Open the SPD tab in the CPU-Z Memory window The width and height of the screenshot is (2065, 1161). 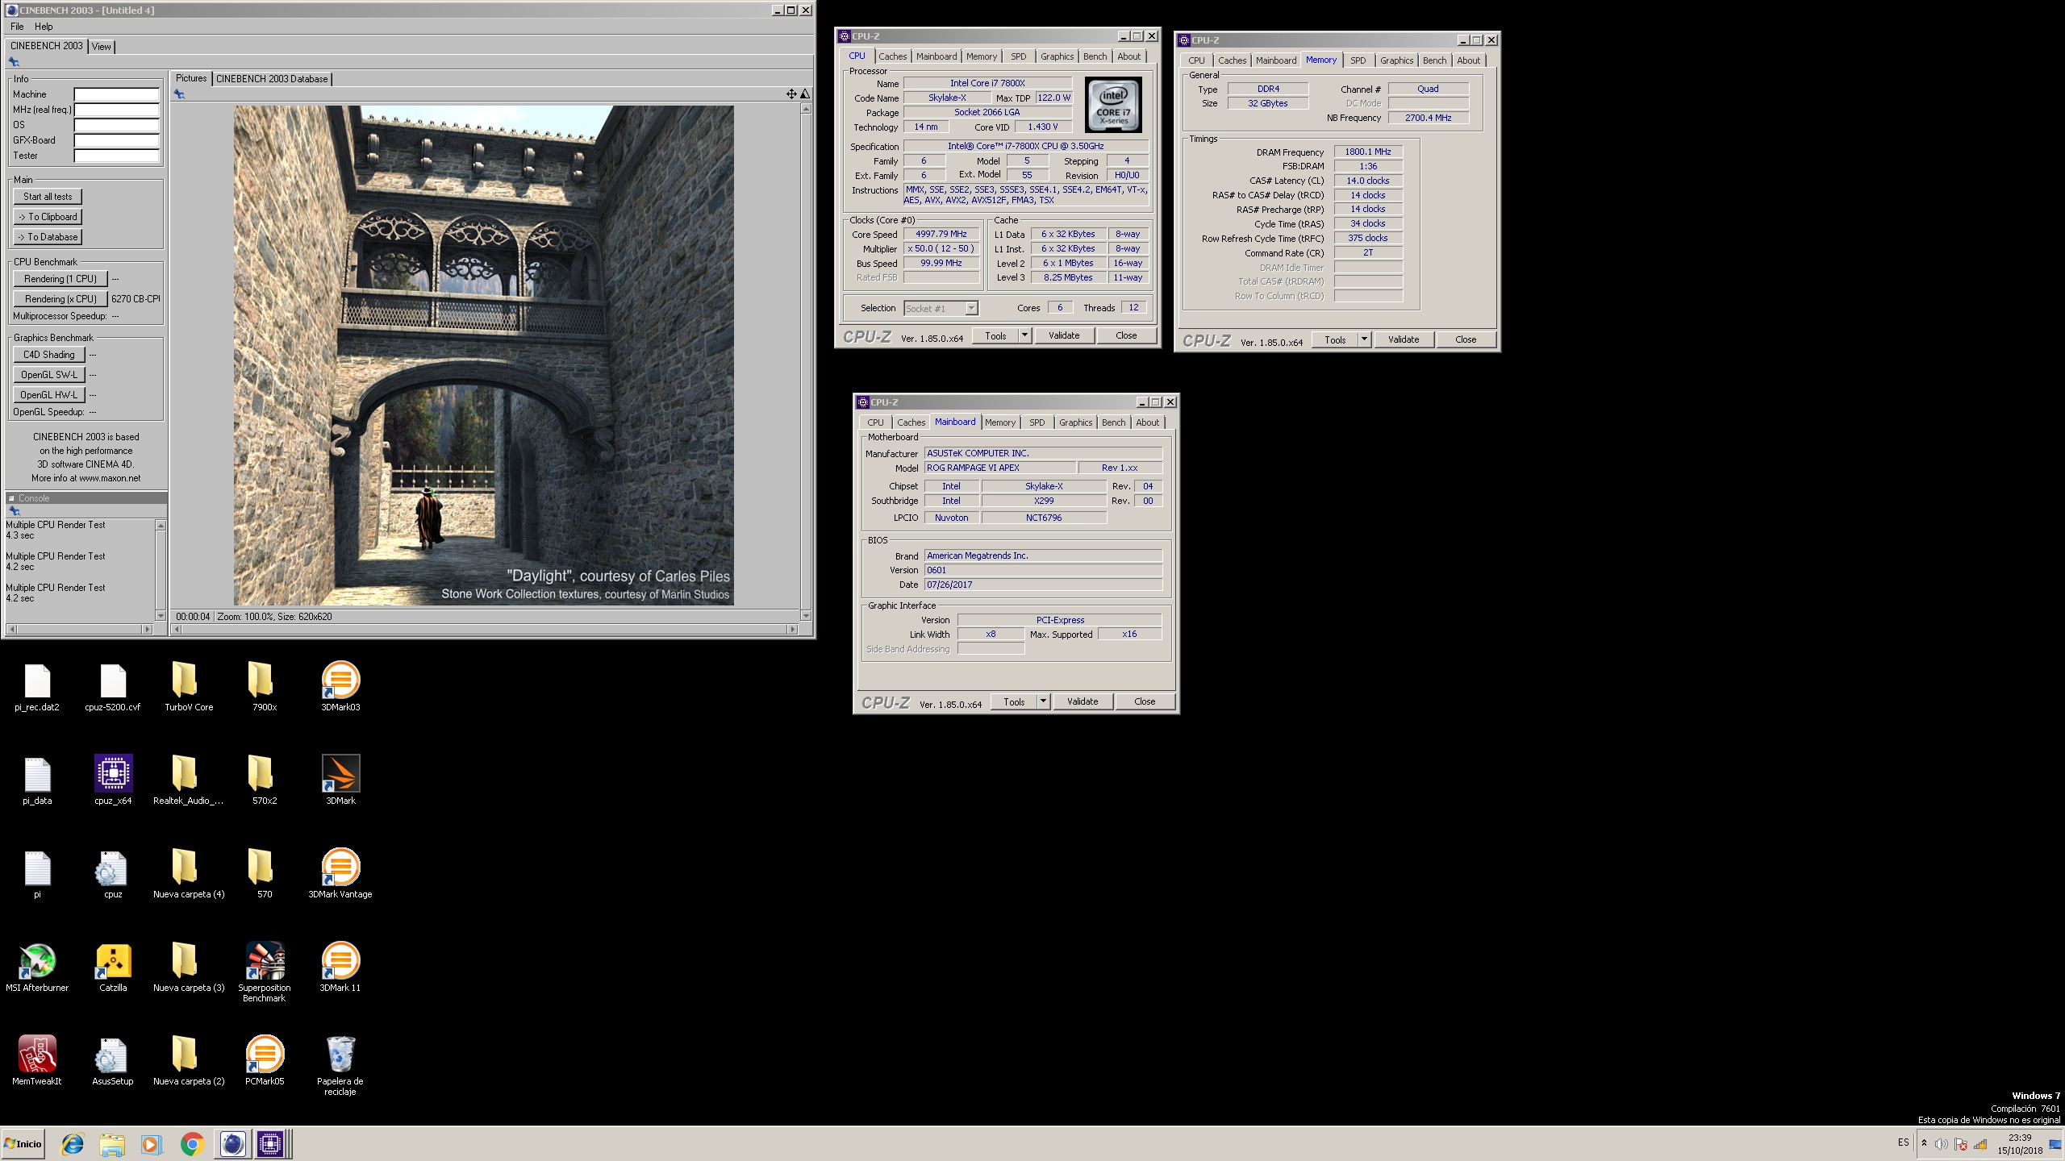click(1358, 60)
